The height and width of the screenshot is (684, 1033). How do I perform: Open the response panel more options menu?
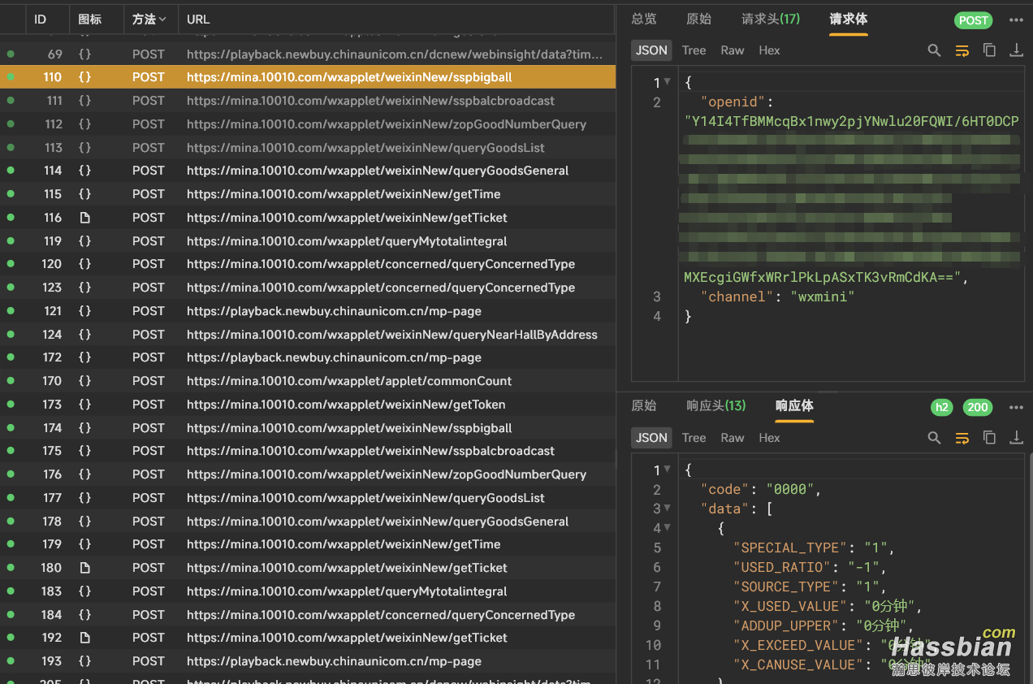click(1016, 408)
